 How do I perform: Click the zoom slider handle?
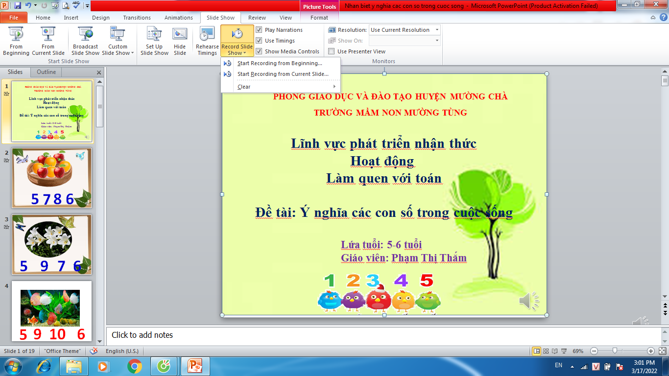(615, 351)
